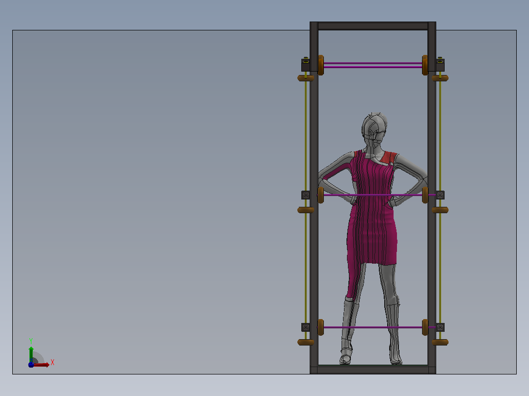Select the waist-level purple rod

pyautogui.click(x=373, y=195)
